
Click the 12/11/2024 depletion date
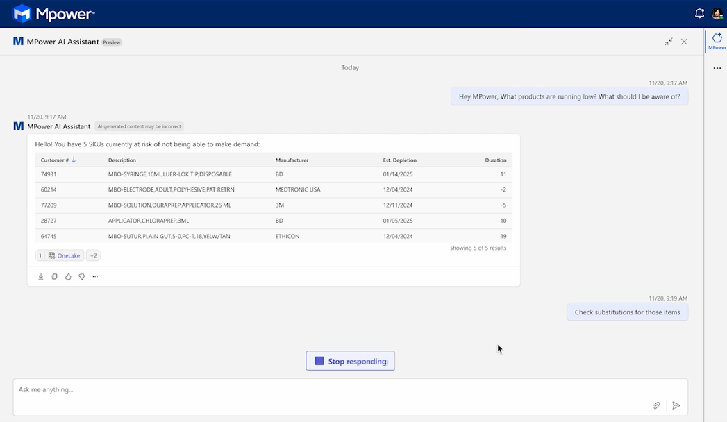click(398, 205)
